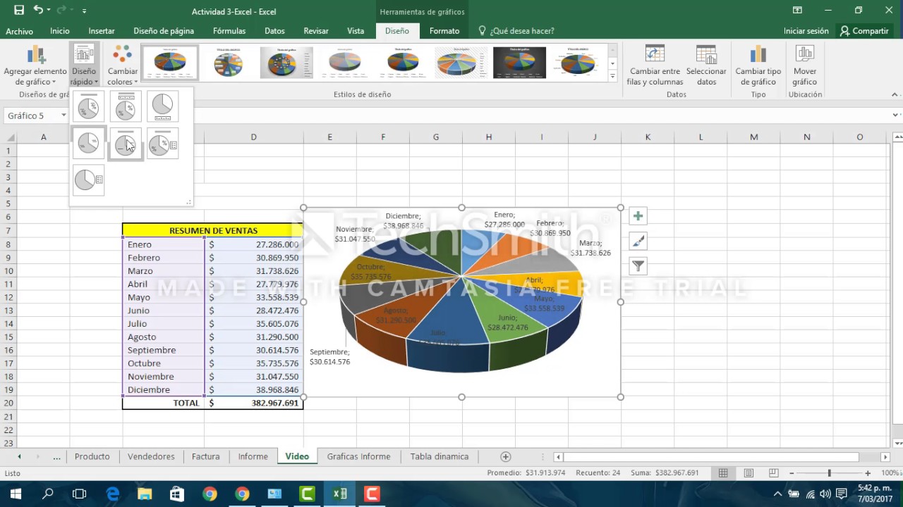Select the third quick layout option
Screen dimensions: 903x507
(163, 106)
